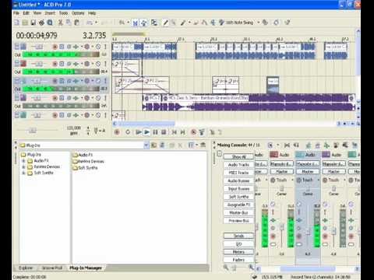Expand the ReWire Devices tree node

pyautogui.click(x=23, y=166)
